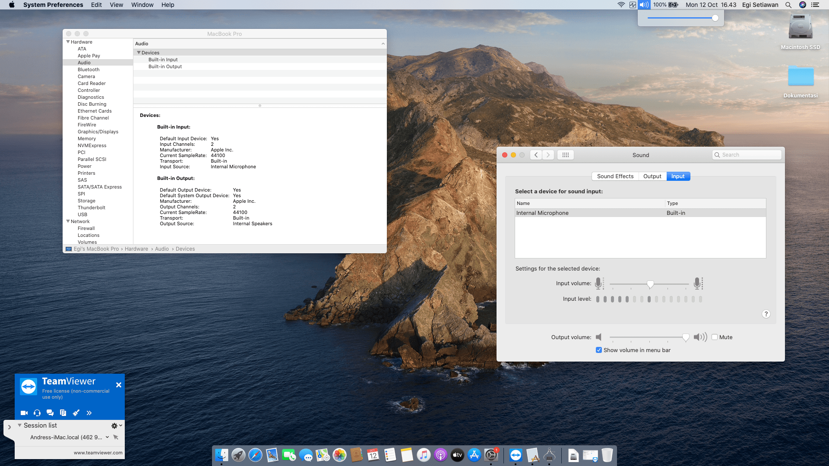Switch to the Output tab

[x=652, y=176]
